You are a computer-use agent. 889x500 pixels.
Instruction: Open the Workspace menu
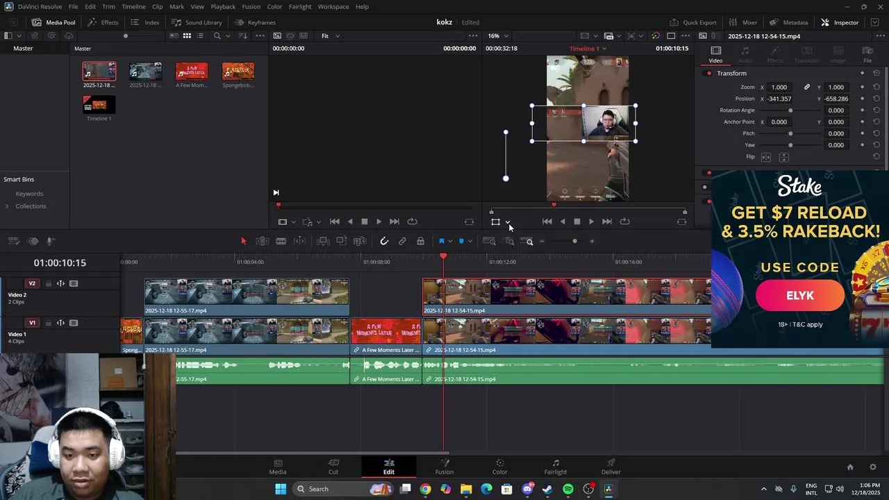(x=333, y=6)
